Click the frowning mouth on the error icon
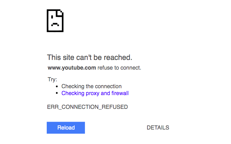 pos(55,24)
